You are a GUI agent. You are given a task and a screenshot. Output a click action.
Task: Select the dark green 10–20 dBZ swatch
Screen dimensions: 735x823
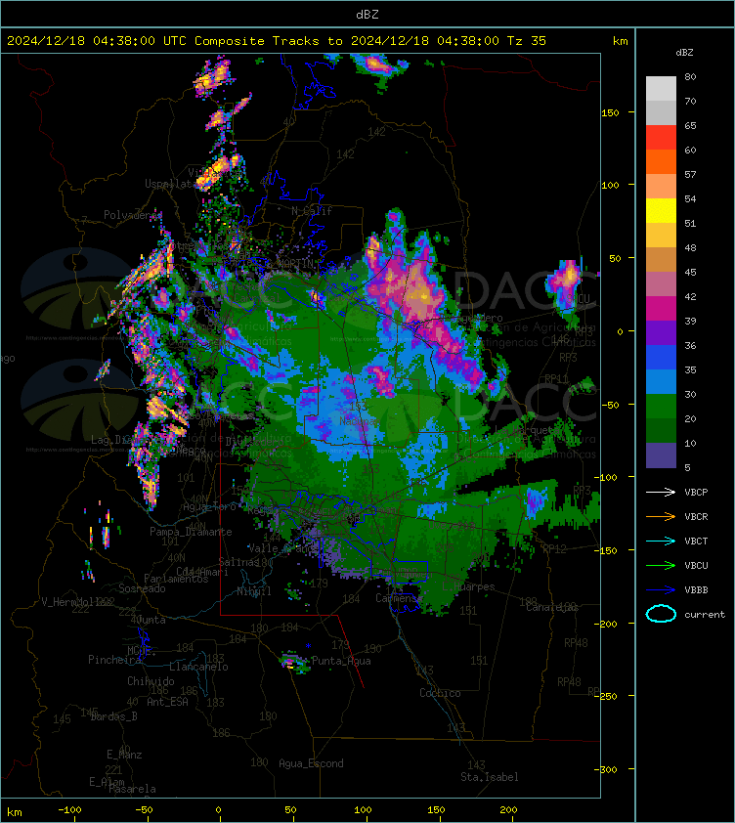click(661, 430)
